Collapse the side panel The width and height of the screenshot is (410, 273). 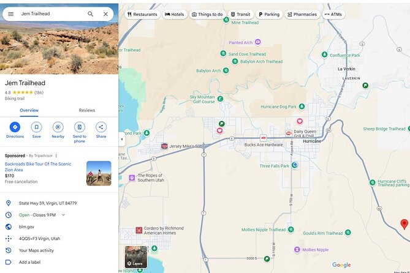[x=121, y=139]
